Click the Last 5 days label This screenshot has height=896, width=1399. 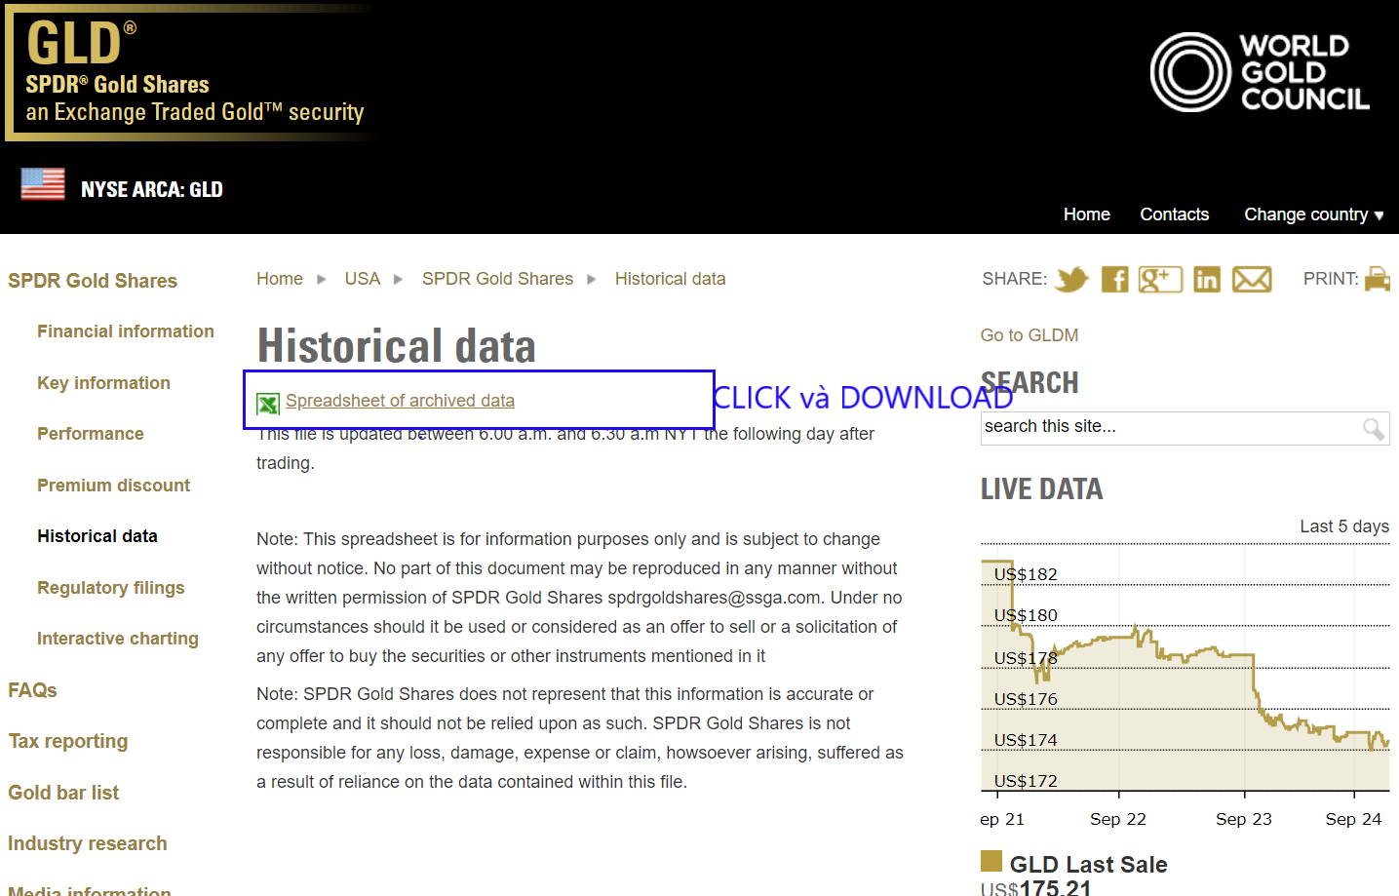(x=1344, y=526)
